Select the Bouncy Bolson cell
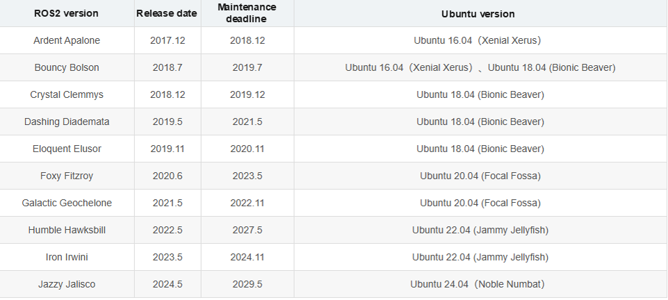Image resolution: width=668 pixels, height=300 pixels. tap(67, 68)
